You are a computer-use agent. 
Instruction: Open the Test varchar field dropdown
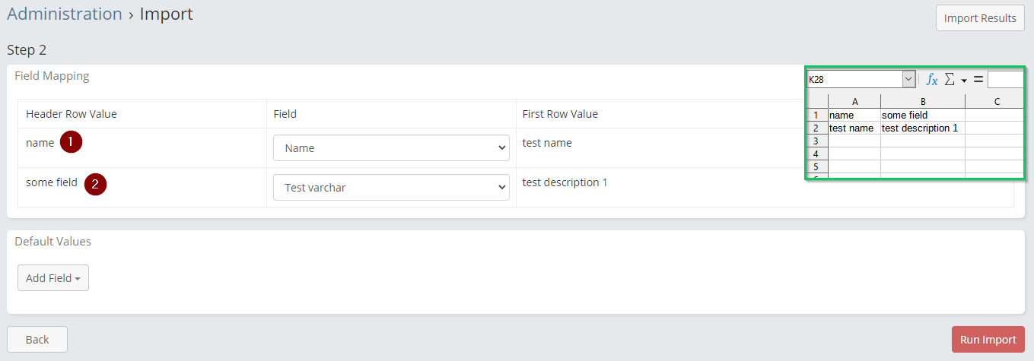coord(391,187)
